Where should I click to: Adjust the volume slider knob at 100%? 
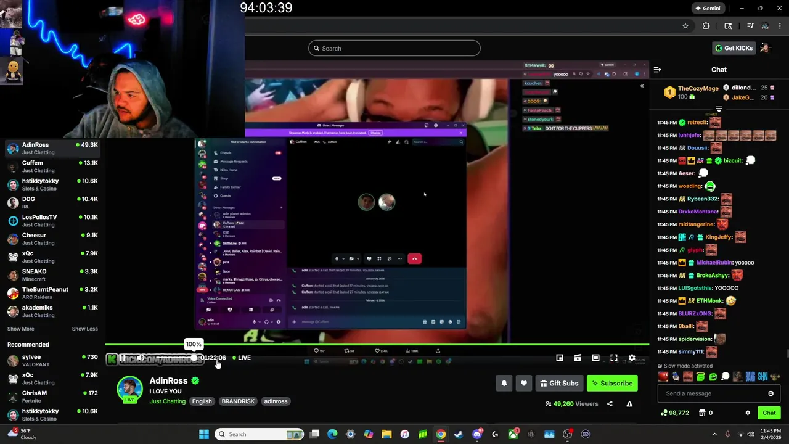[x=194, y=358]
